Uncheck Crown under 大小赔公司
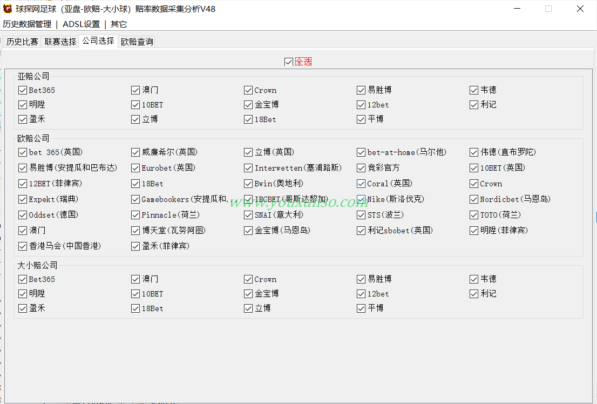Image resolution: width=597 pixels, height=404 pixels. pyautogui.click(x=248, y=279)
